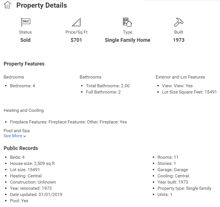Click the property Type building icon
The width and height of the screenshot is (220, 207).
click(127, 22)
